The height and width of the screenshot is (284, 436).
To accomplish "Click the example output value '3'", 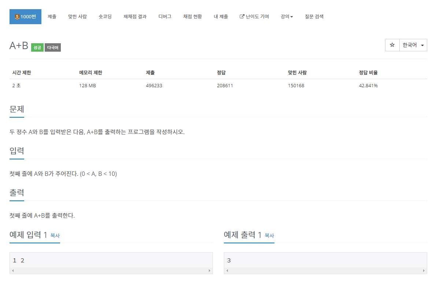I will tap(229, 260).
